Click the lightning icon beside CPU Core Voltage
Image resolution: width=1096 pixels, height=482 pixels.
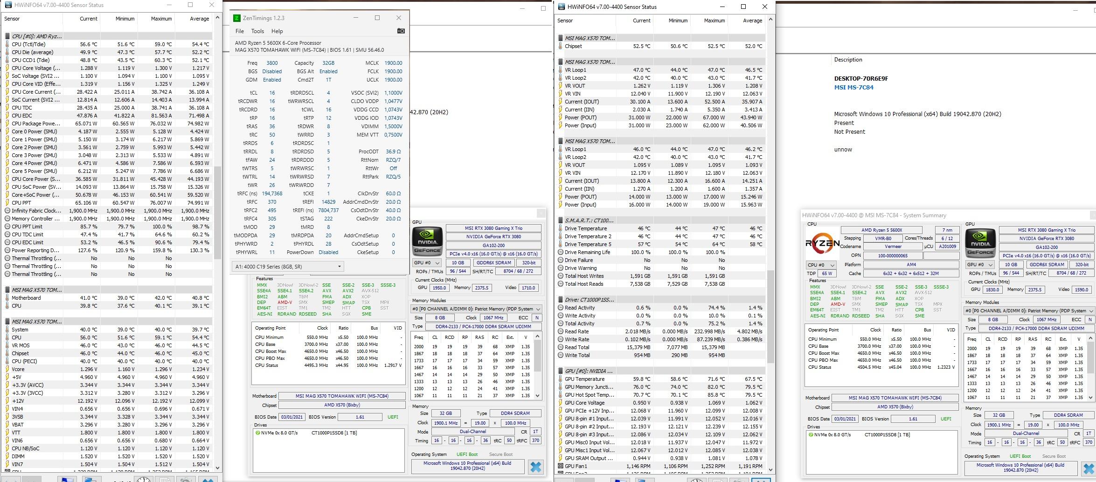[x=7, y=68]
